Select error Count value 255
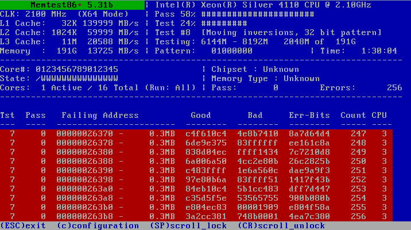 coord(358,207)
